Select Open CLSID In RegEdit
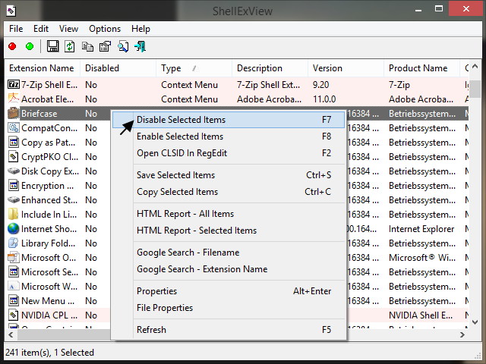 (x=229, y=153)
